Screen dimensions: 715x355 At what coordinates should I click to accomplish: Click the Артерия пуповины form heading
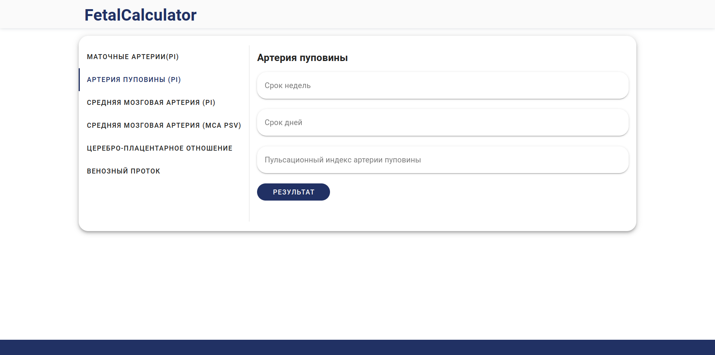point(302,58)
